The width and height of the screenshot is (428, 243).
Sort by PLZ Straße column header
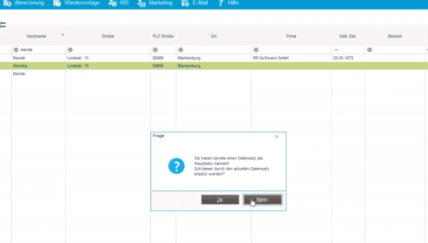pos(163,36)
